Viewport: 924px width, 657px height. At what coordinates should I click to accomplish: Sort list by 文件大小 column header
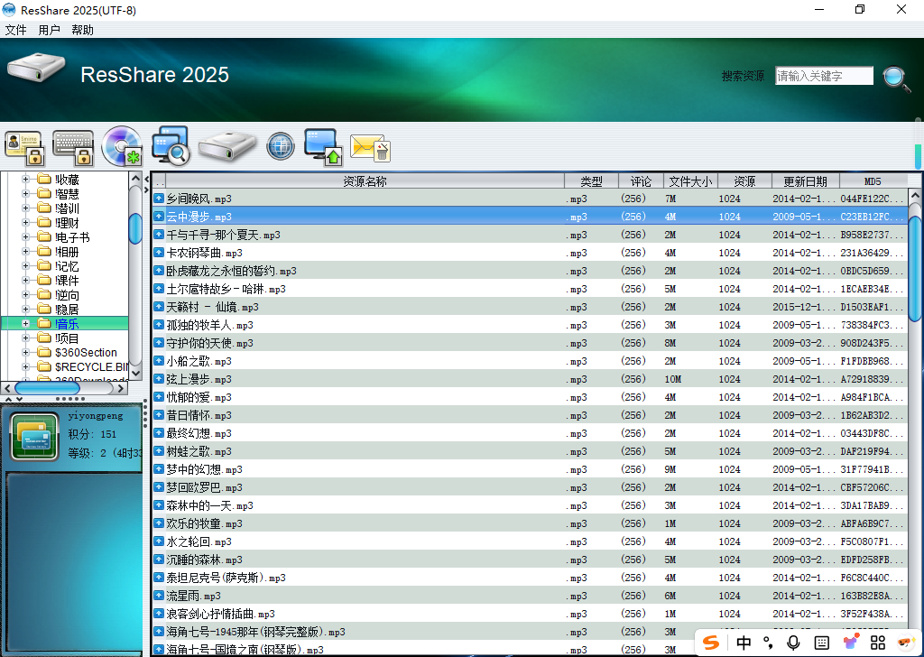click(690, 181)
